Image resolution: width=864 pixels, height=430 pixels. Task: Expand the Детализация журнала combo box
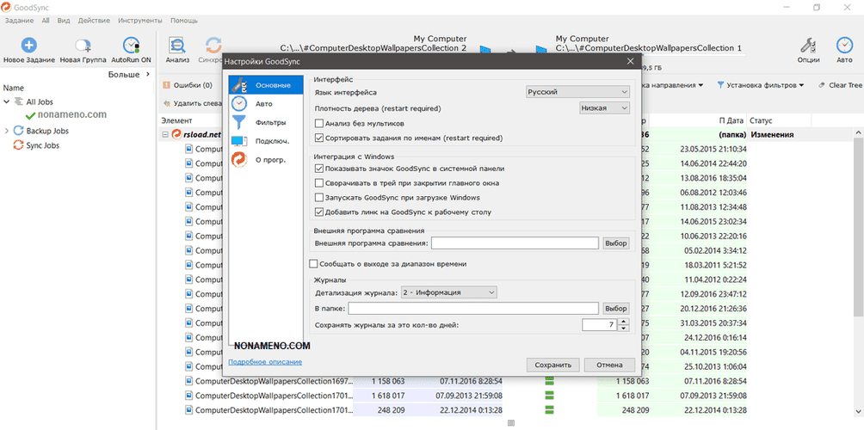tap(448, 292)
